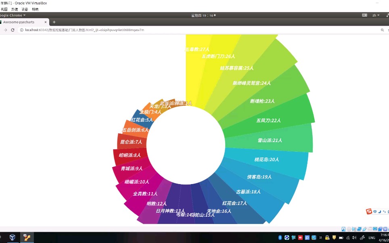The width and height of the screenshot is (389, 243).
Task: Select the 五凤刀:22人 green slice
Action: pyautogui.click(x=268, y=121)
